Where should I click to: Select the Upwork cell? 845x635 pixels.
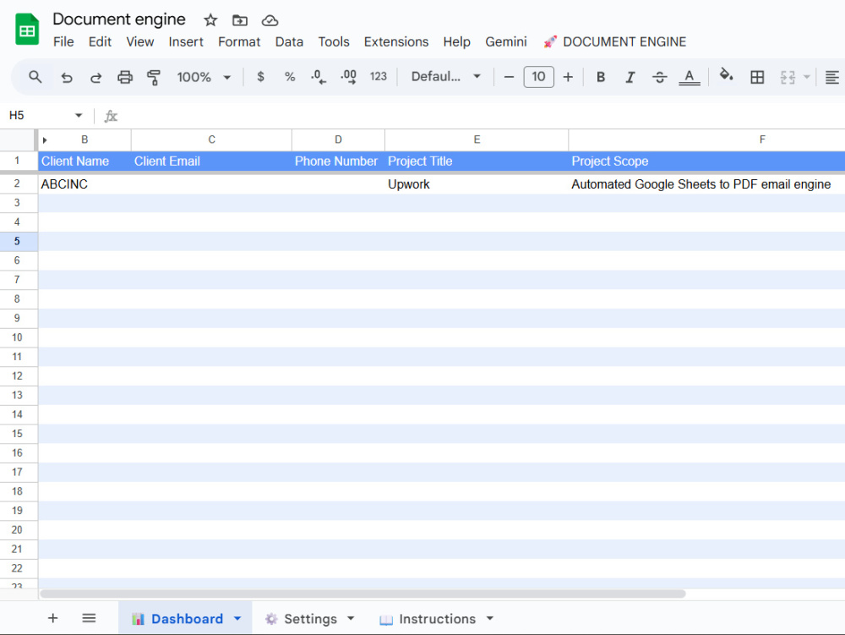(477, 184)
